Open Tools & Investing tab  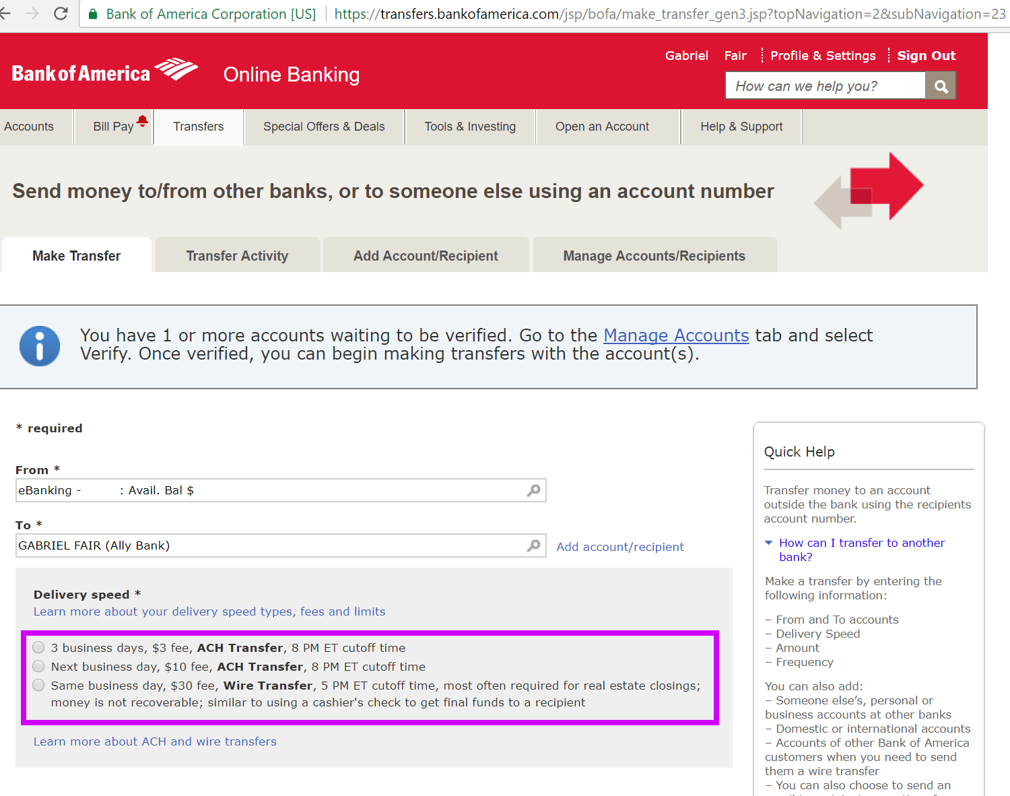tap(470, 127)
